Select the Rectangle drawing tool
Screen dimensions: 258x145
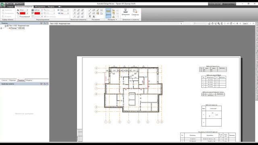tap(94, 10)
